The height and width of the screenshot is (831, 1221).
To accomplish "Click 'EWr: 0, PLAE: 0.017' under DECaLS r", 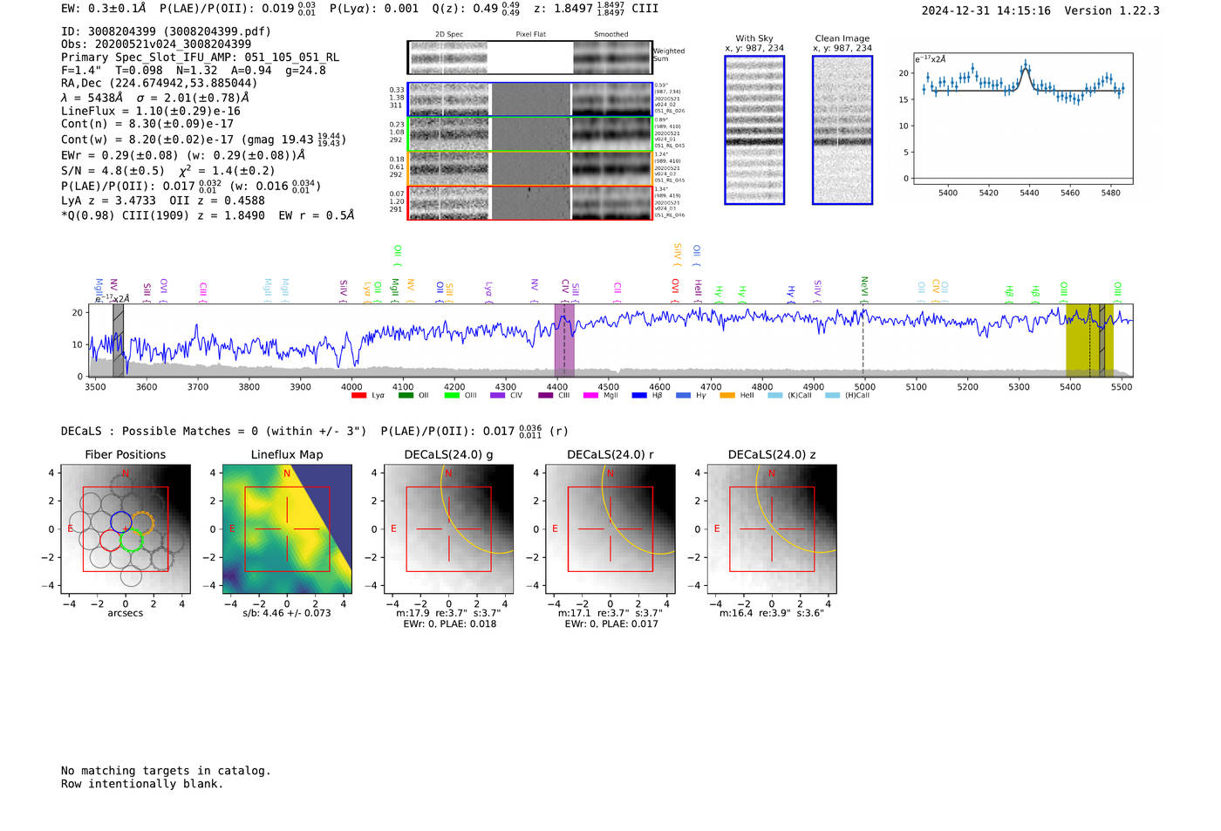I will click(611, 624).
